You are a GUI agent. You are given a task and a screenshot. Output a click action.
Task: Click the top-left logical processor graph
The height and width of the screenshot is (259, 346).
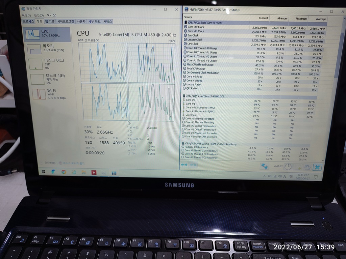pyautogui.click(x=103, y=62)
